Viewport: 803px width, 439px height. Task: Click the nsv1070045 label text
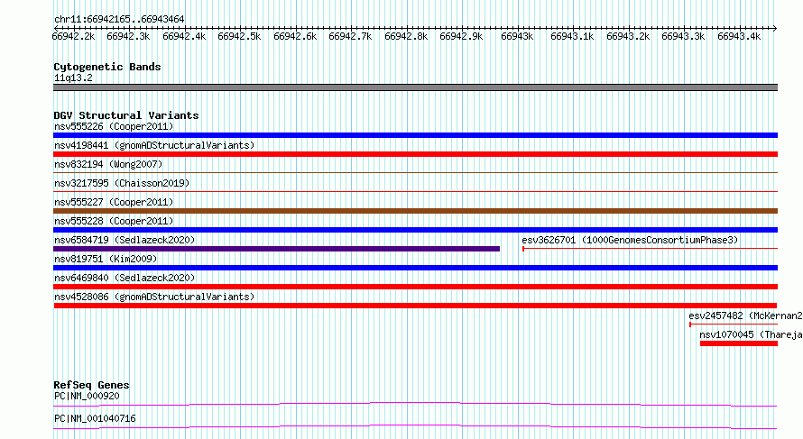coord(726,334)
